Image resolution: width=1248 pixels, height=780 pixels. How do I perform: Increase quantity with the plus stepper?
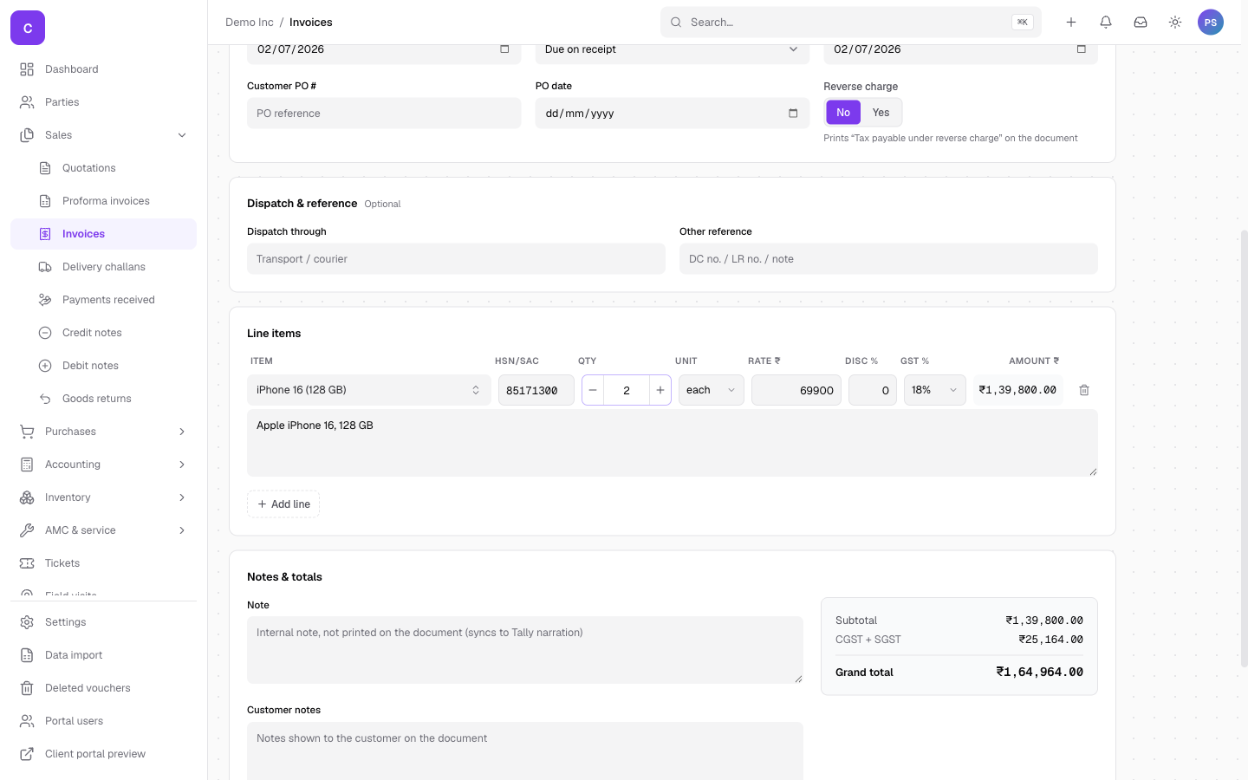click(660, 390)
